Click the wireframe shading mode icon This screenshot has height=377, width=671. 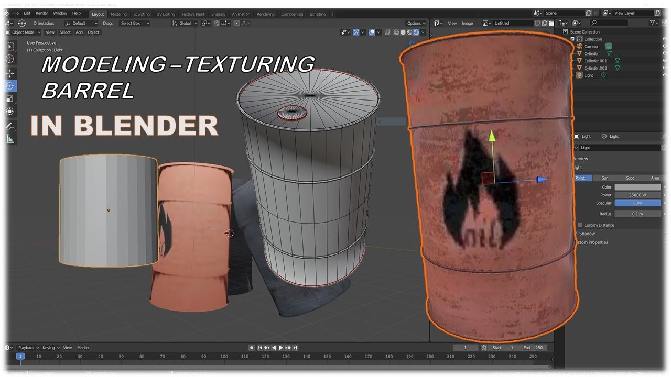(396, 32)
